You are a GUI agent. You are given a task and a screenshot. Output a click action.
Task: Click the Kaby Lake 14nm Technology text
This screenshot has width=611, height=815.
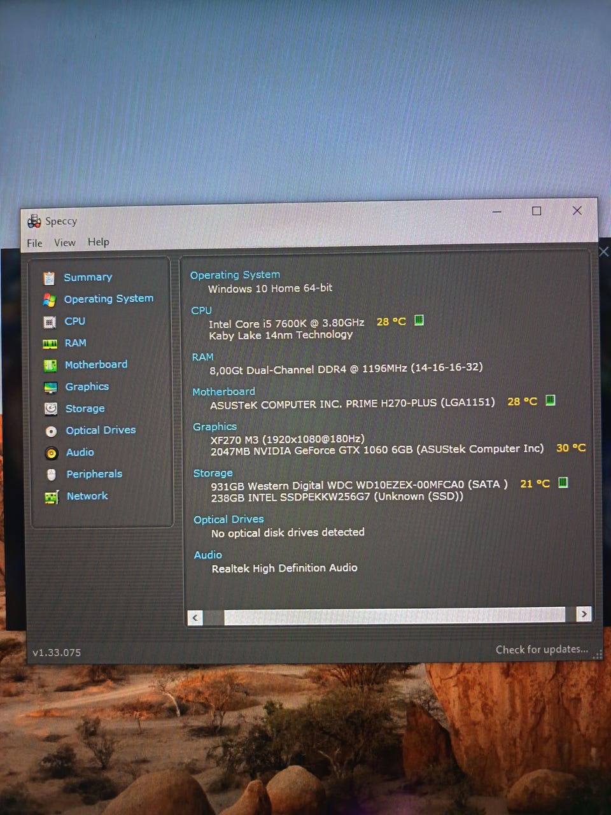(281, 335)
